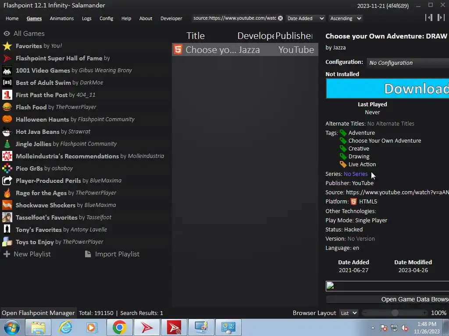Click the Tony's Favorites icon
Screen dimensions: 449x336
click(7, 230)
